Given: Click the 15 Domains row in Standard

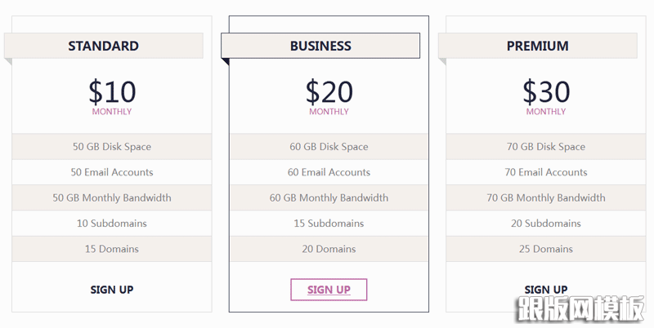Looking at the screenshot, I should [x=112, y=249].
